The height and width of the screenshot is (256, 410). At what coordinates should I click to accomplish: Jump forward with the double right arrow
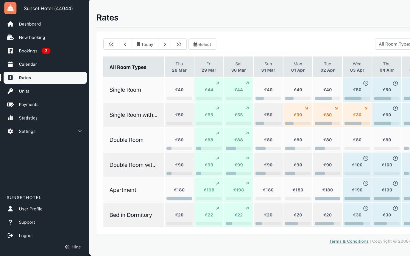pos(179,44)
